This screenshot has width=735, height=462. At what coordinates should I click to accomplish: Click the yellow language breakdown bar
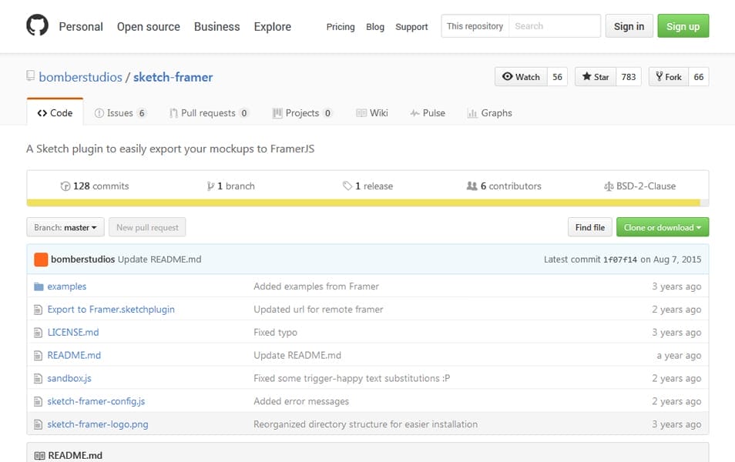pos(363,203)
